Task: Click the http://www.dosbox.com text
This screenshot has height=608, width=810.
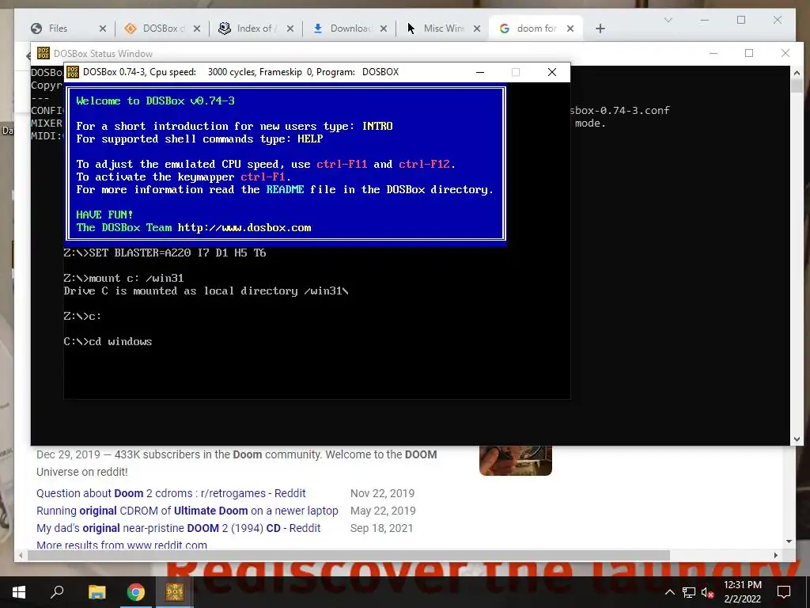Action: coord(244,228)
